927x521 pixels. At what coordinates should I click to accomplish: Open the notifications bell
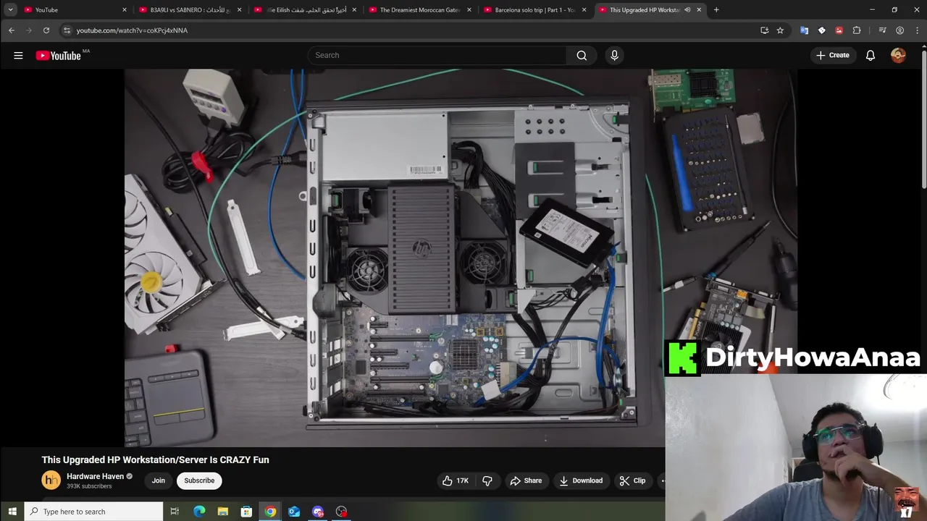(871, 55)
